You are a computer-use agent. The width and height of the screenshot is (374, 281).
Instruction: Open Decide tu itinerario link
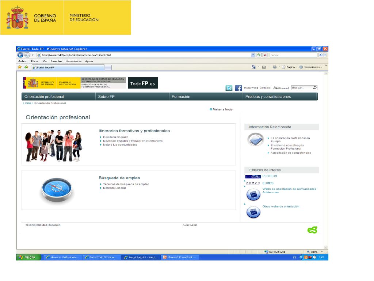pos(116,137)
